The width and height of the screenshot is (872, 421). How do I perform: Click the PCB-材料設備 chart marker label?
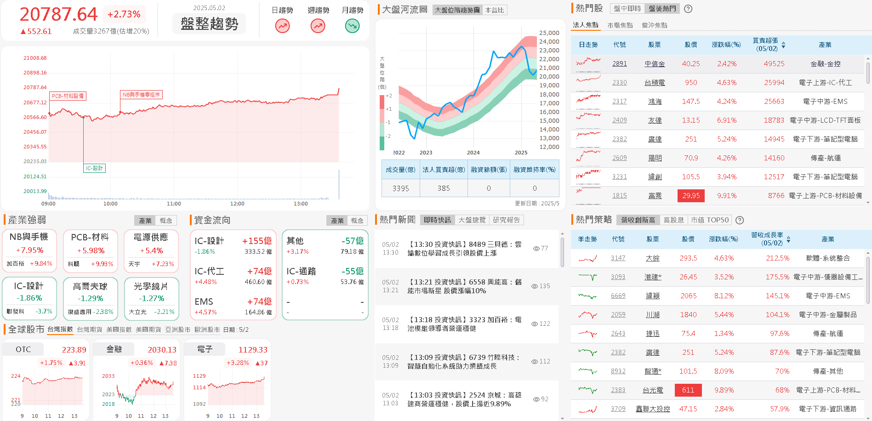tap(68, 96)
